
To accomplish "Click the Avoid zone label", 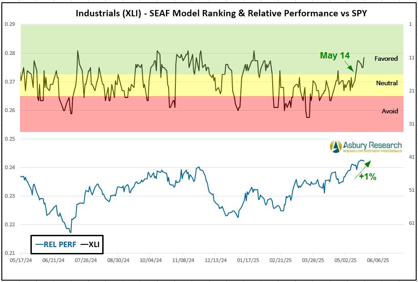I will pyautogui.click(x=389, y=111).
